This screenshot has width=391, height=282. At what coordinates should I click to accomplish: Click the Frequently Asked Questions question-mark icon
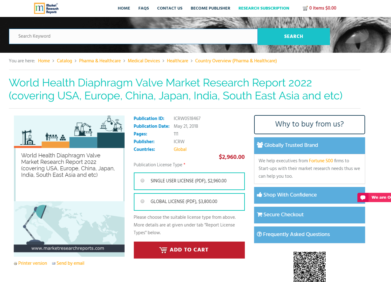pyautogui.click(x=259, y=234)
